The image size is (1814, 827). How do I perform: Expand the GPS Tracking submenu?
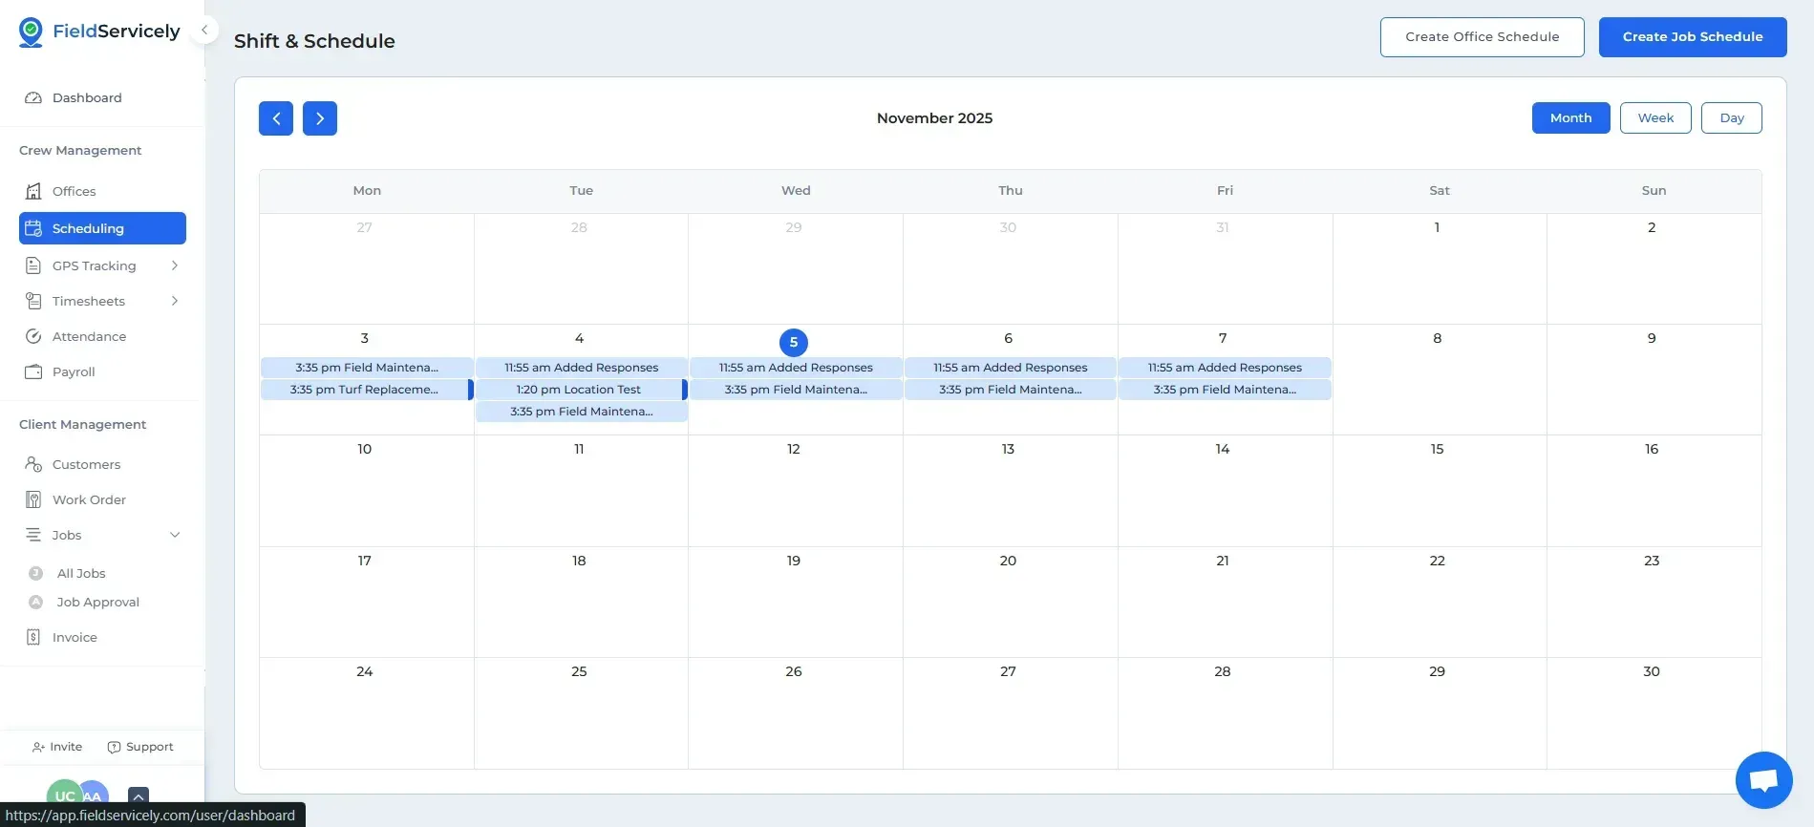(174, 265)
